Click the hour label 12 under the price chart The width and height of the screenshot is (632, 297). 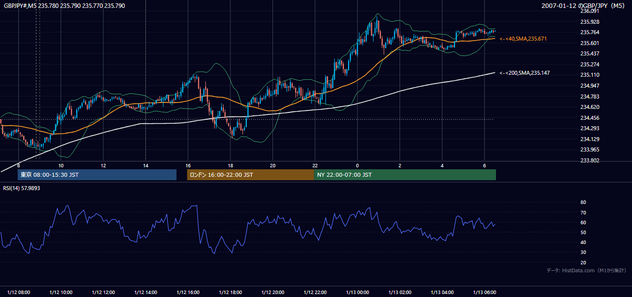tap(103, 165)
